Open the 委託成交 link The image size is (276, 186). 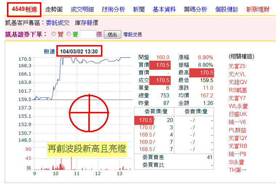click(x=57, y=23)
